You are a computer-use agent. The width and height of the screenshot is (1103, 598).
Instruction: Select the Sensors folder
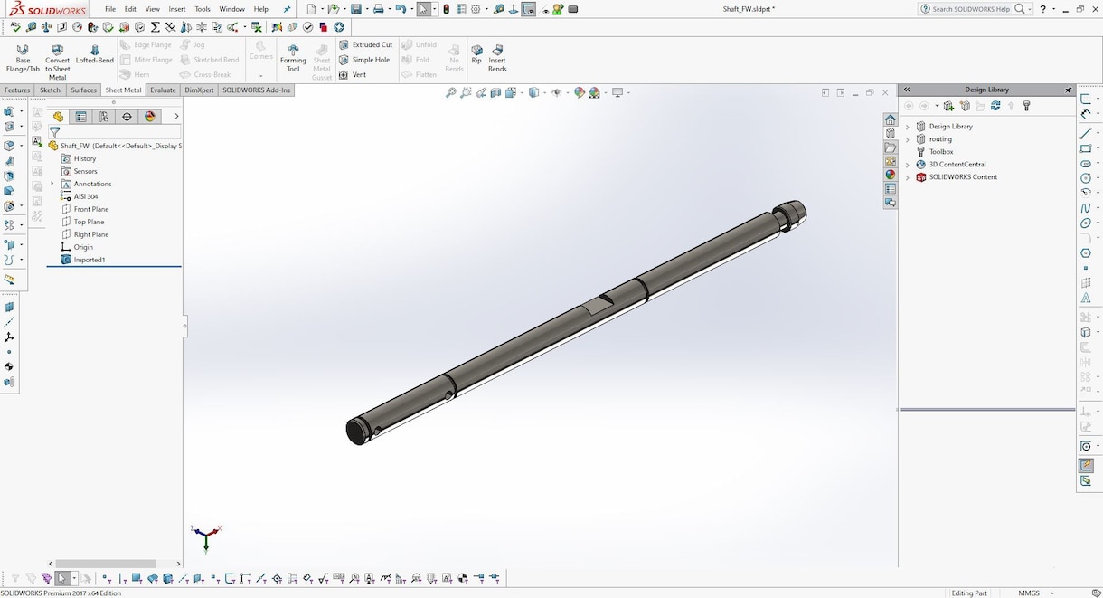(x=79, y=171)
